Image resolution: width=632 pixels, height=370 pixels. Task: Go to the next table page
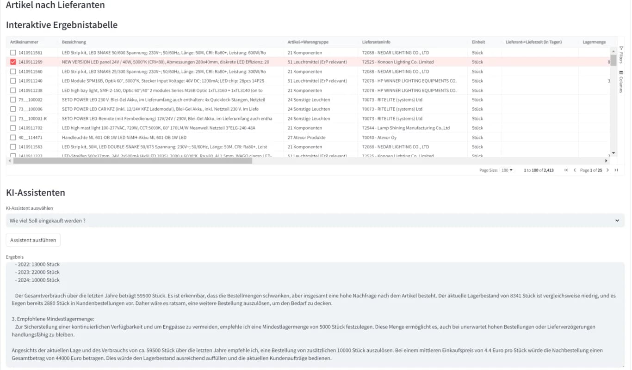607,170
